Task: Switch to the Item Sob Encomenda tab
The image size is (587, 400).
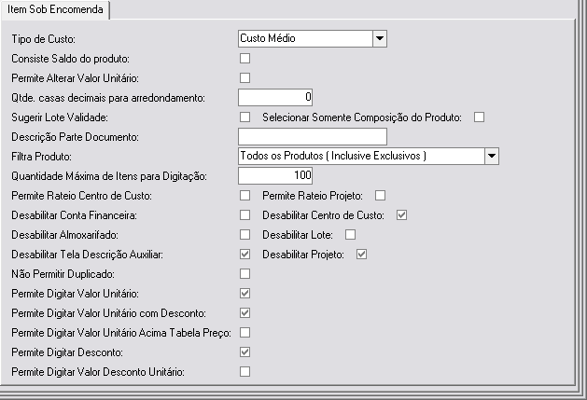Action: [x=55, y=9]
